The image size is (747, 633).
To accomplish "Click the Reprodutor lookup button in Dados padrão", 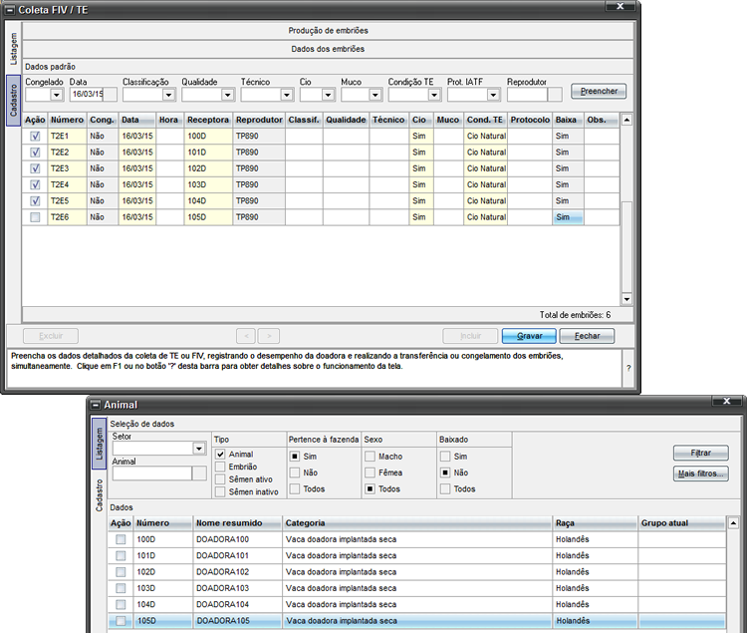I will [555, 95].
